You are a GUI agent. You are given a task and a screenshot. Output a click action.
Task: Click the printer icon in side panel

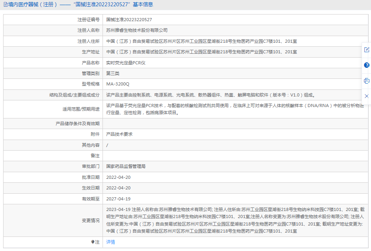[x=367, y=81]
